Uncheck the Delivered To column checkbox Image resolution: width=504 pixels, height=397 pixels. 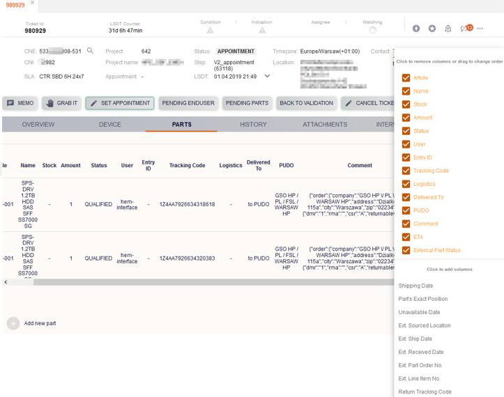coord(406,197)
